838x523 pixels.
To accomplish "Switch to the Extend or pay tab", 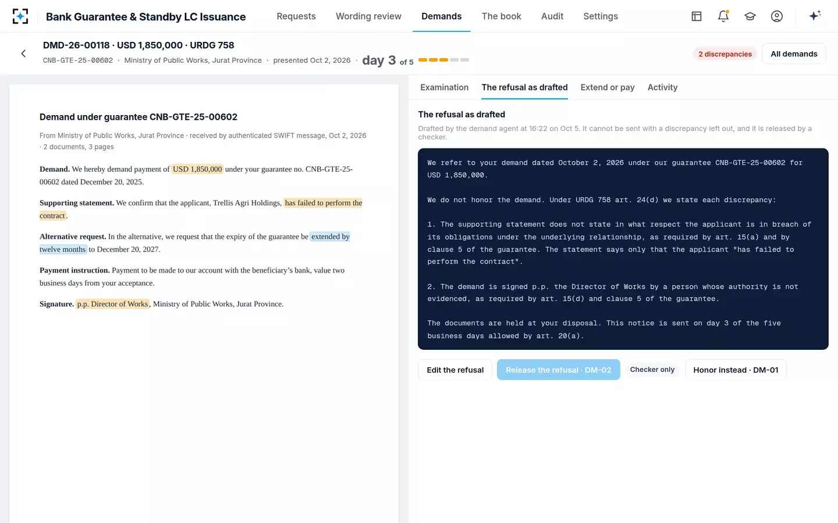I will click(x=608, y=87).
